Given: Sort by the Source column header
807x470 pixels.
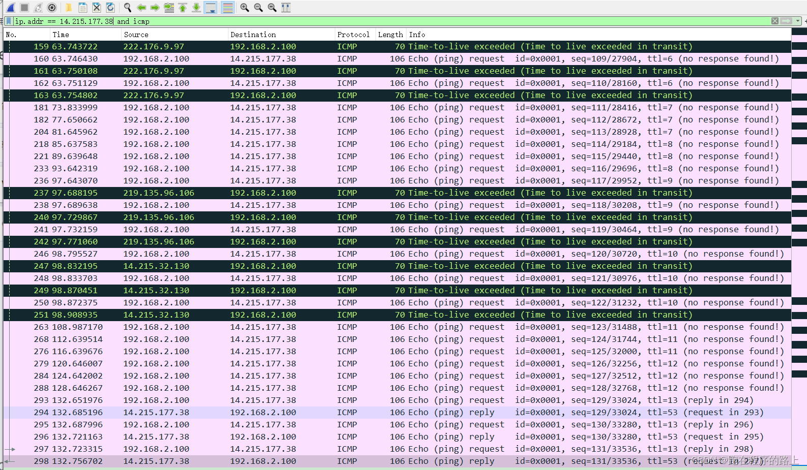Looking at the screenshot, I should click(175, 35).
